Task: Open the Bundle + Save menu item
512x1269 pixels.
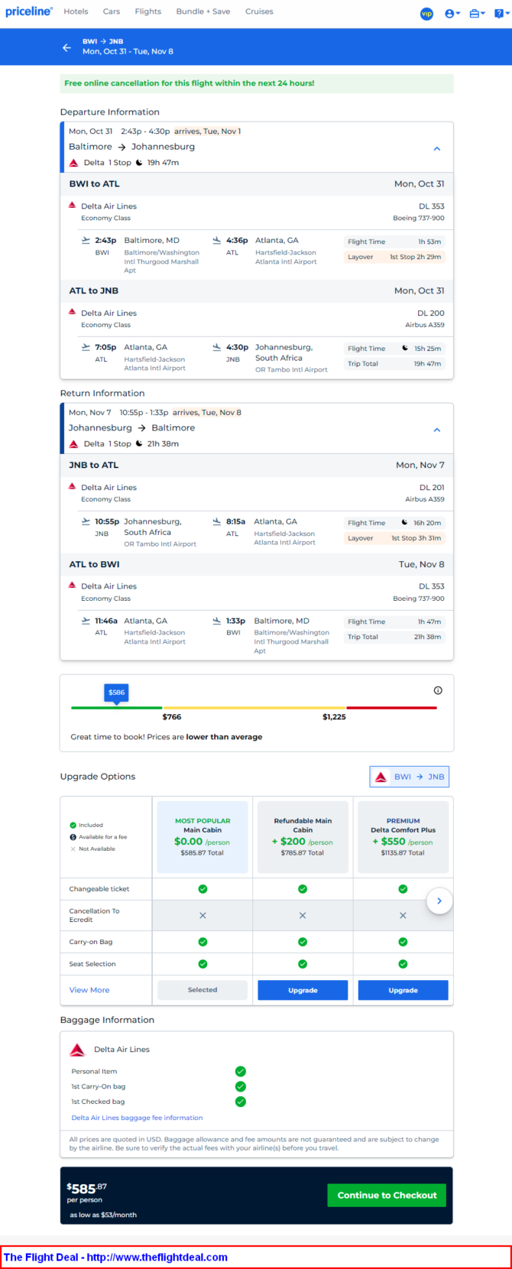Action: (203, 11)
